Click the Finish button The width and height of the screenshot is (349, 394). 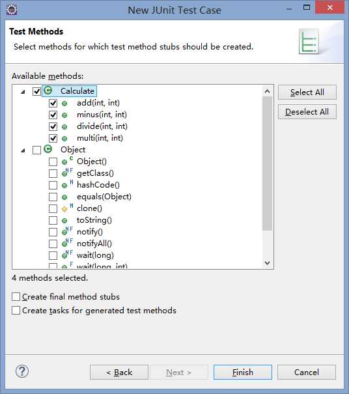(243, 372)
